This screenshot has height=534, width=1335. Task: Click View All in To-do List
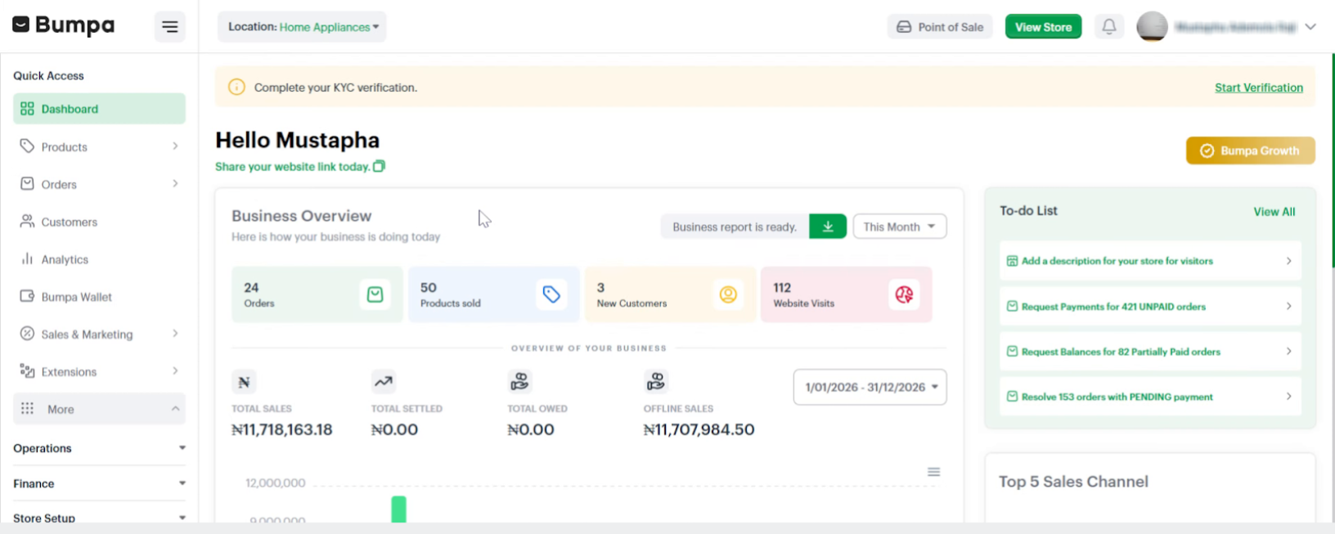click(x=1274, y=212)
